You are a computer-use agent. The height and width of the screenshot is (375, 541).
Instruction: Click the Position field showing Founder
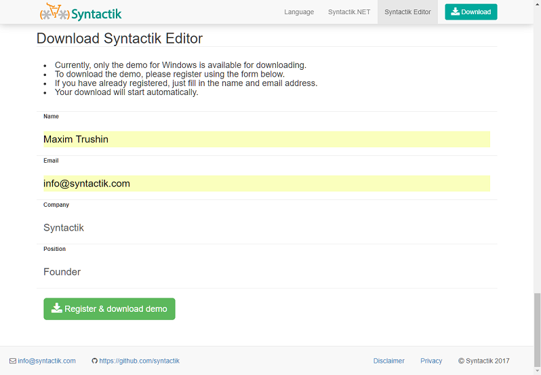pyautogui.click(x=266, y=272)
